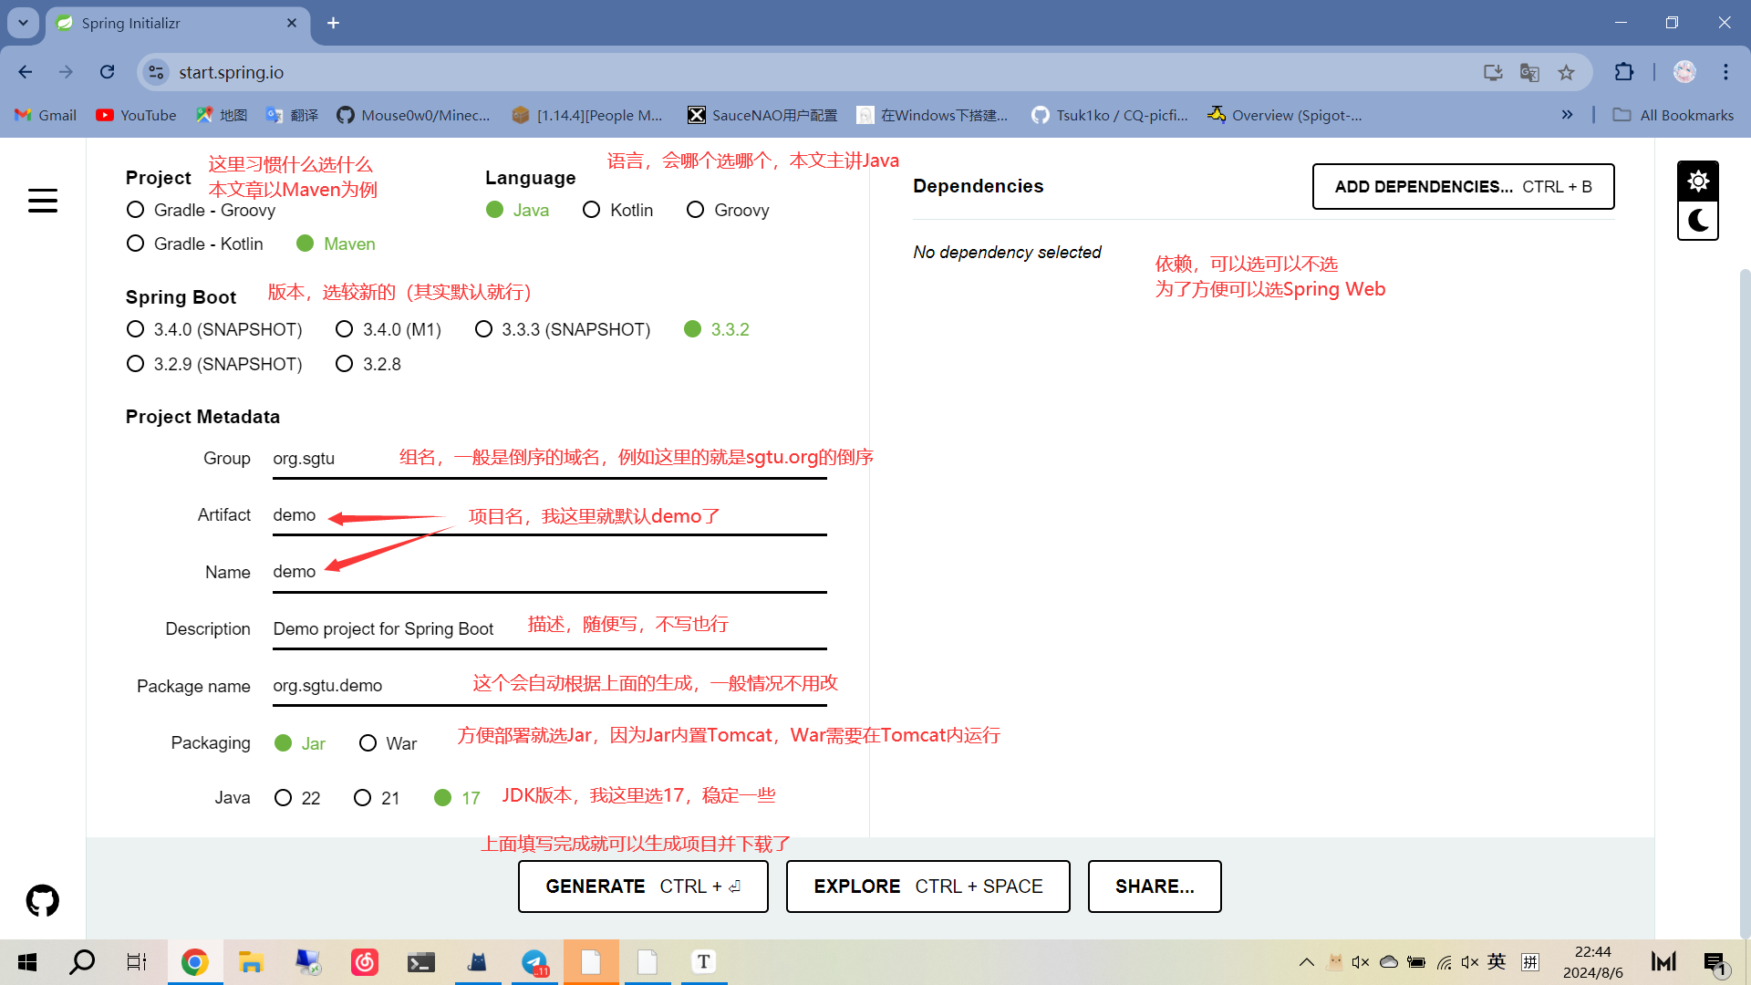
Task: Click the ADD DEPENDENCIES button
Action: tap(1463, 187)
